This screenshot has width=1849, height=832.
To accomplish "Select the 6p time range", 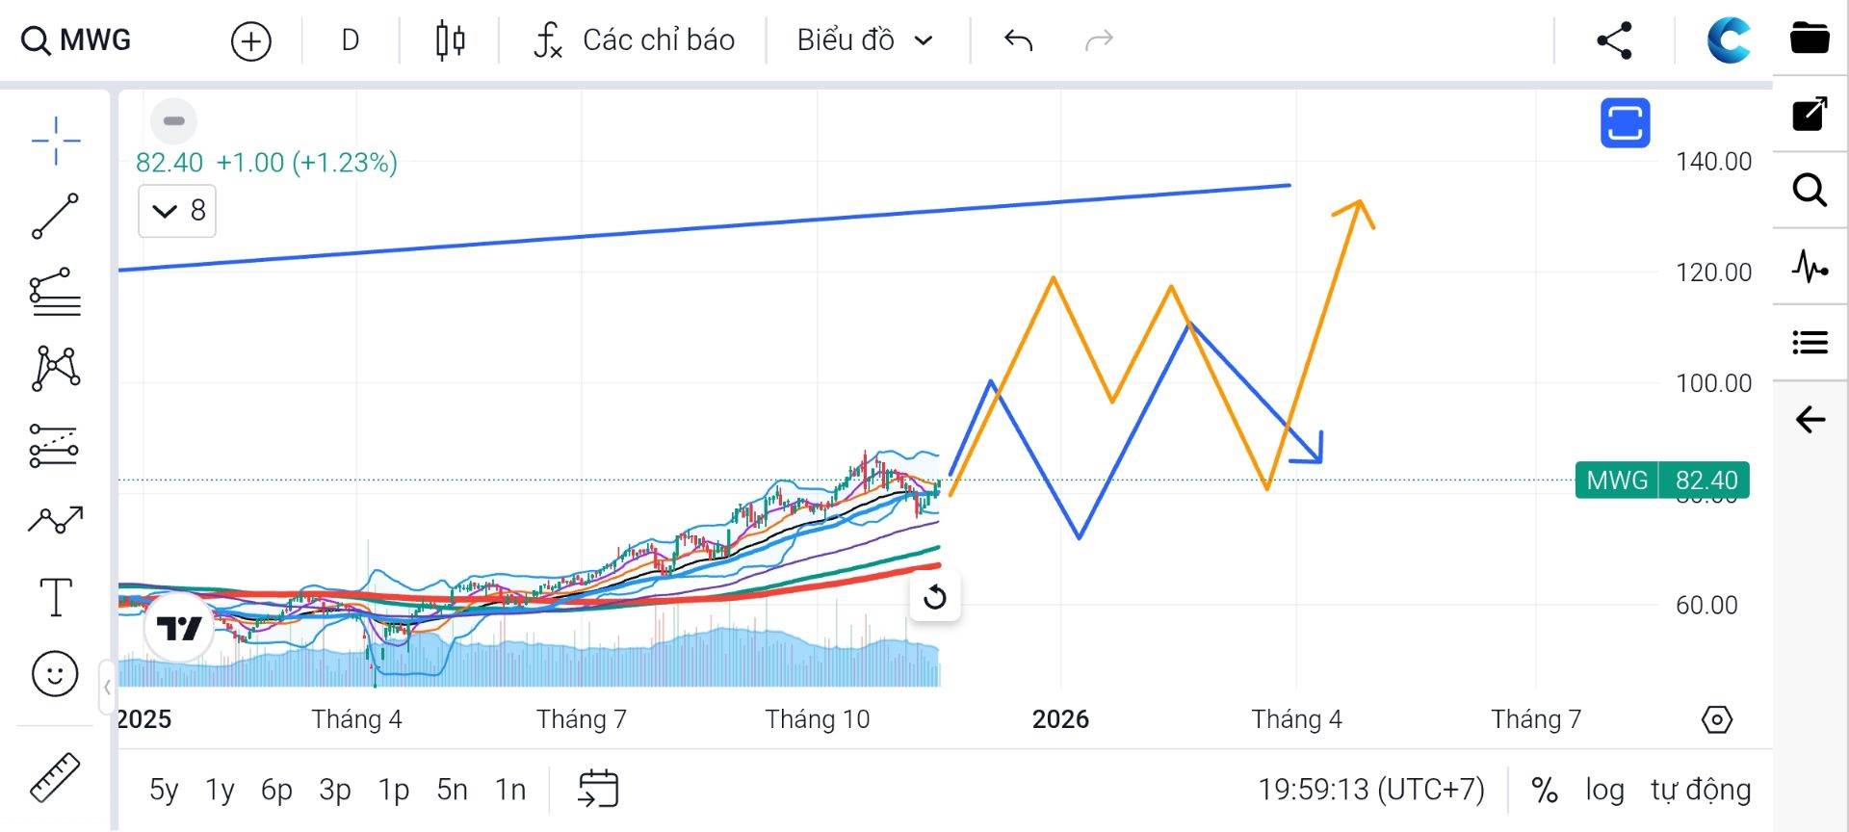I will tap(276, 790).
